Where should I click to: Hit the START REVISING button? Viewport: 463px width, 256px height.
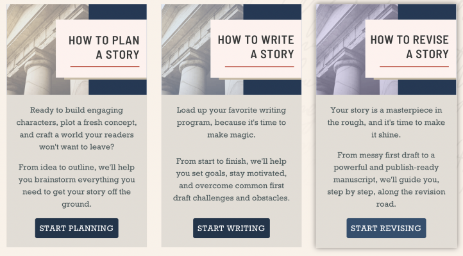click(386, 228)
